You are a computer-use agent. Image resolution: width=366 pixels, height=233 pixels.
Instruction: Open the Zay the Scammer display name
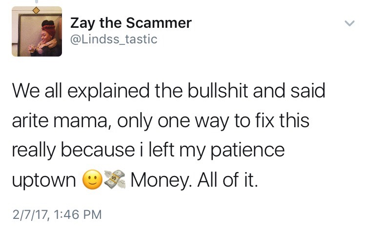coord(131,23)
